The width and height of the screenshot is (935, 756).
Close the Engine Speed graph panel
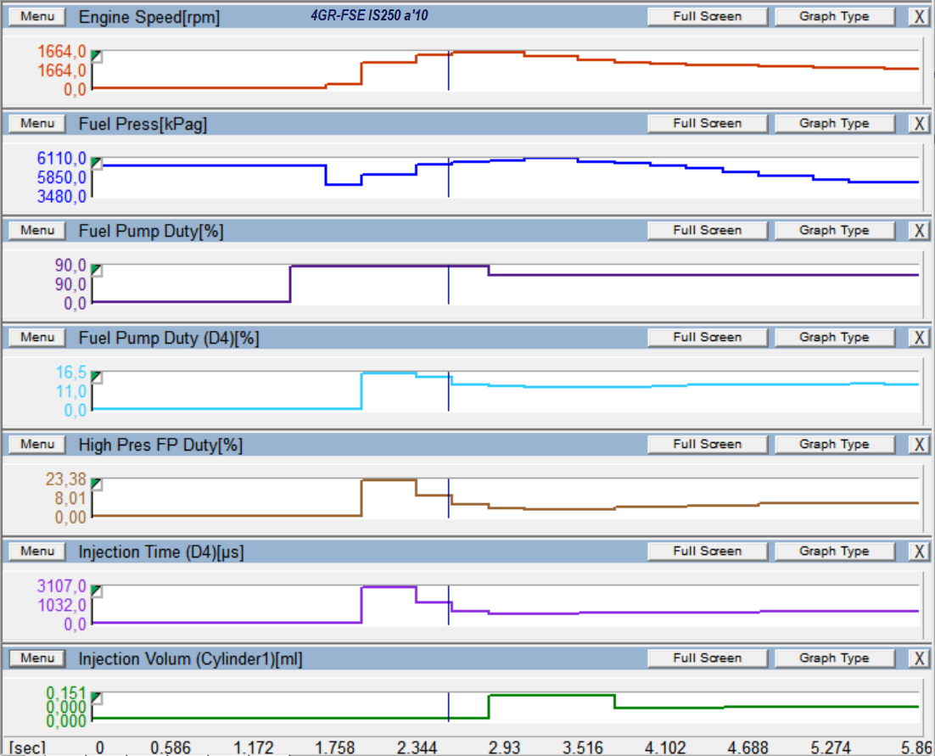919,16
